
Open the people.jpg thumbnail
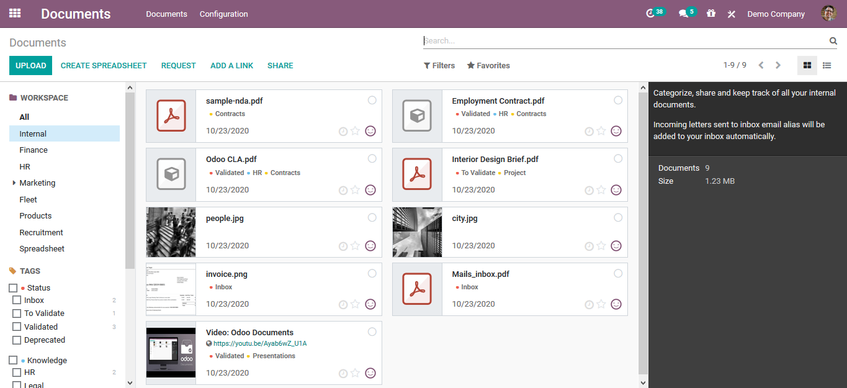tap(171, 232)
